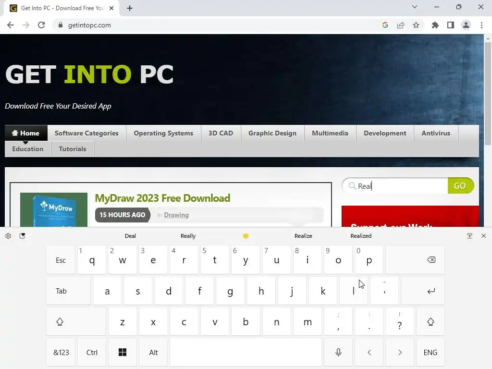Tap the Ctrl key
Image resolution: width=492 pixels, height=369 pixels.
point(92,352)
